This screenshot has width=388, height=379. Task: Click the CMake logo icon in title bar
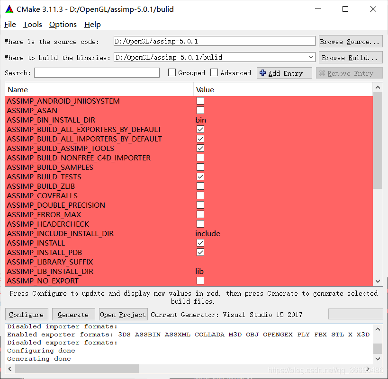pos(9,9)
